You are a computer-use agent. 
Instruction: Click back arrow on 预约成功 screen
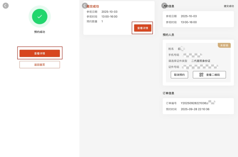(6, 6)
